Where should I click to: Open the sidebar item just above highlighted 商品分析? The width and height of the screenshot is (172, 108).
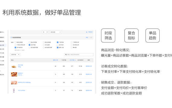2,41
